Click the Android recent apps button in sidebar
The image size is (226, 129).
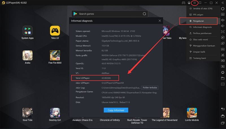tap(223, 123)
